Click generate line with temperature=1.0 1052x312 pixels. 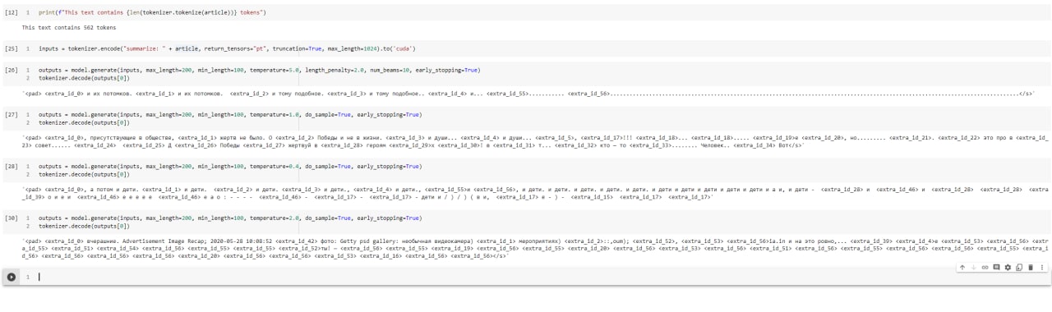230,114
